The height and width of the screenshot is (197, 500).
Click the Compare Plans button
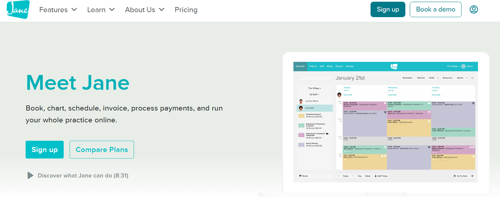coord(102,150)
